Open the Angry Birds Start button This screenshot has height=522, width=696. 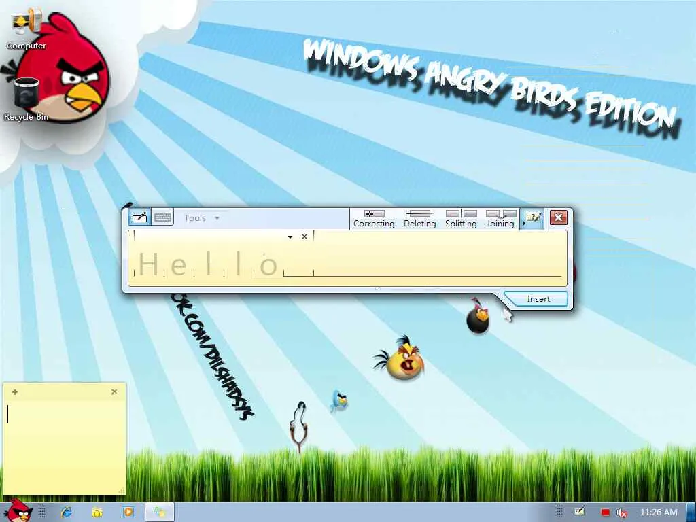[18, 511]
